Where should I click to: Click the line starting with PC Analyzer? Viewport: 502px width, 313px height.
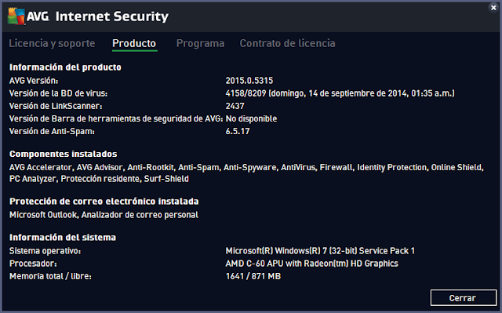point(99,179)
